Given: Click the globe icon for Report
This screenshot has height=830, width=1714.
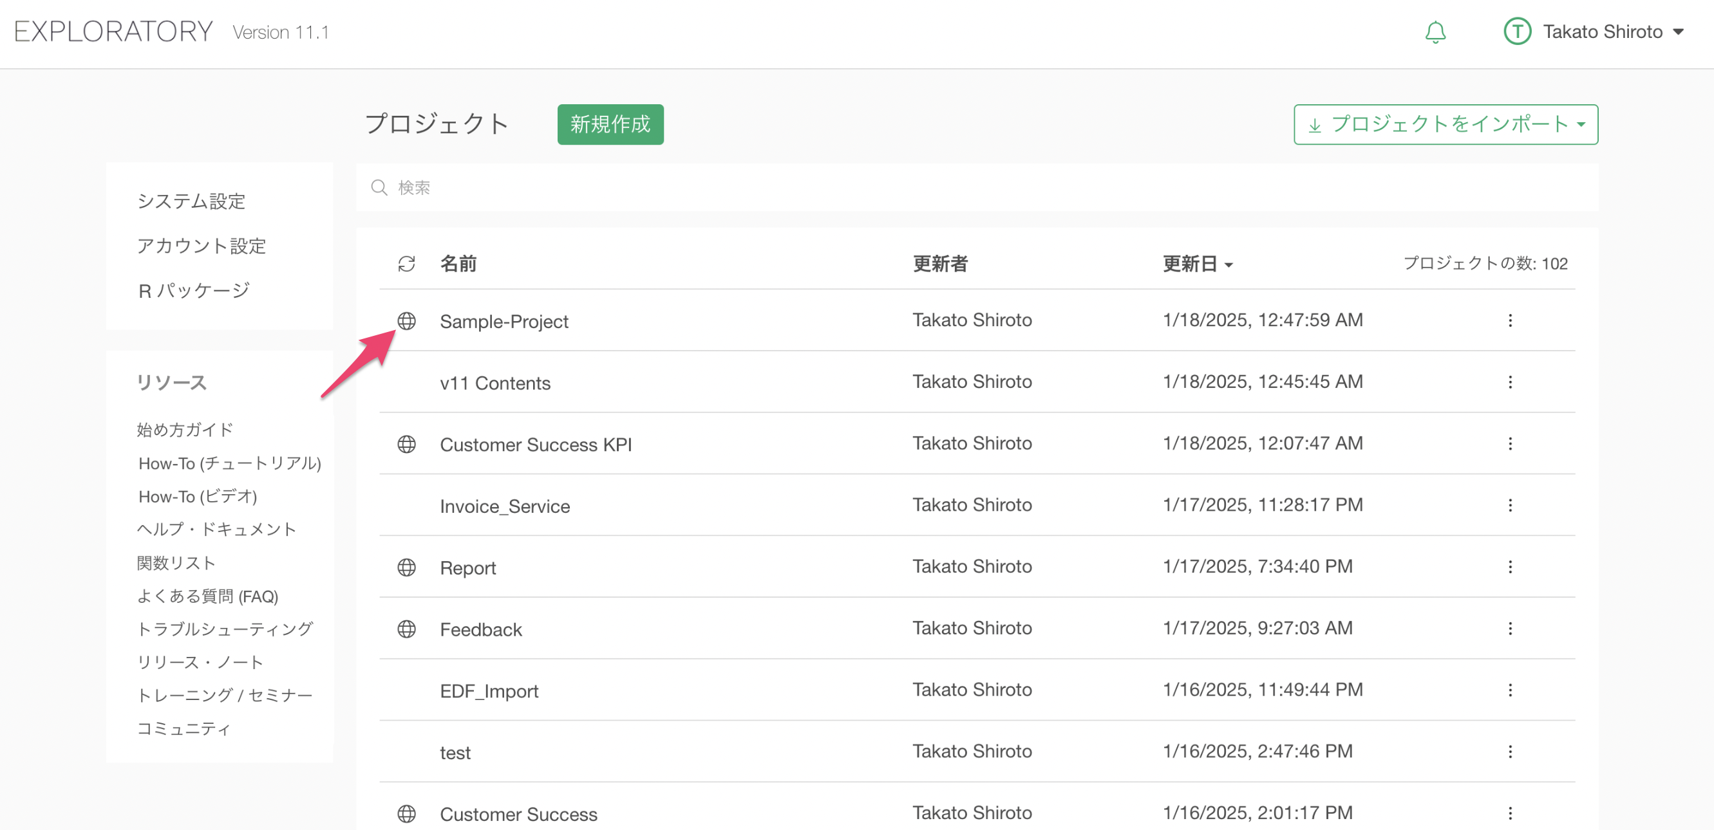Looking at the screenshot, I should pos(406,567).
